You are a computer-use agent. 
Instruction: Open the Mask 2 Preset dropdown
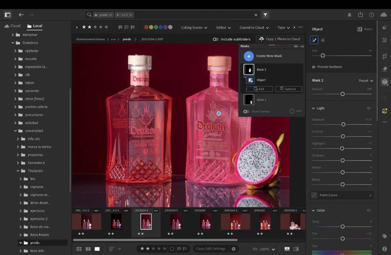coord(366,81)
